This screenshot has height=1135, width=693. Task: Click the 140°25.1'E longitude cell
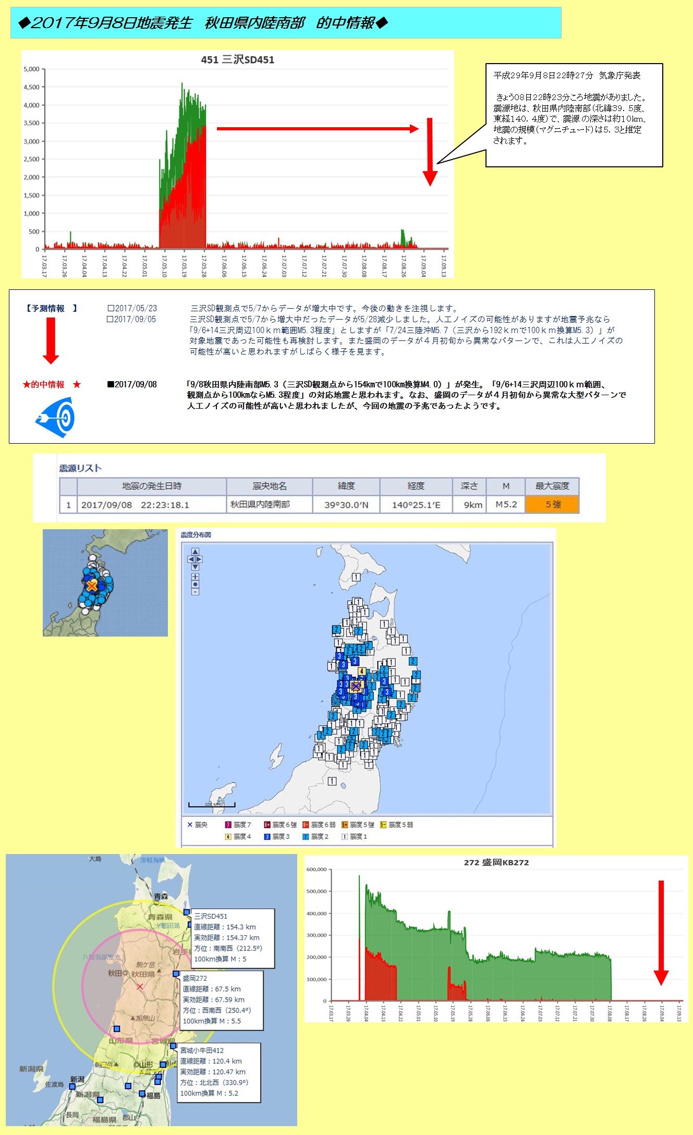click(416, 505)
